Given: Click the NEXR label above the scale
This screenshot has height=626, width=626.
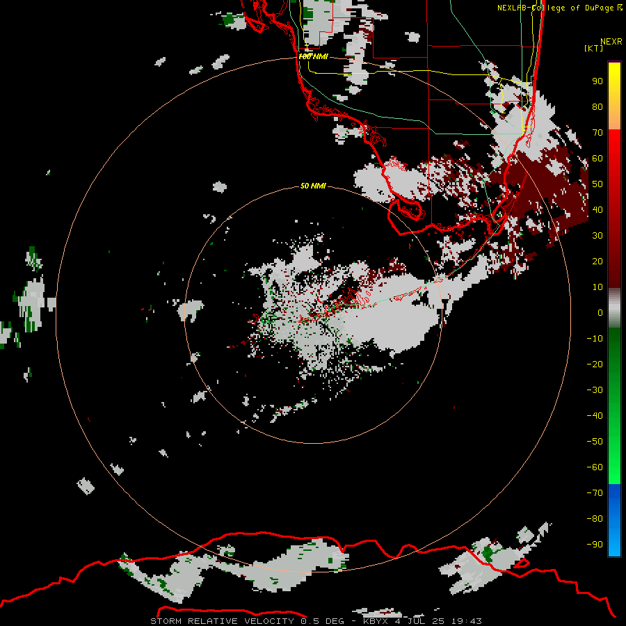Looking at the screenshot, I should coord(611,41).
